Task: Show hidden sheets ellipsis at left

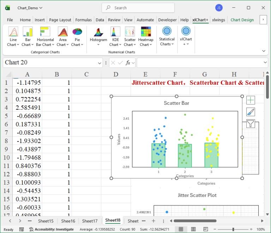Action: coord(30,221)
